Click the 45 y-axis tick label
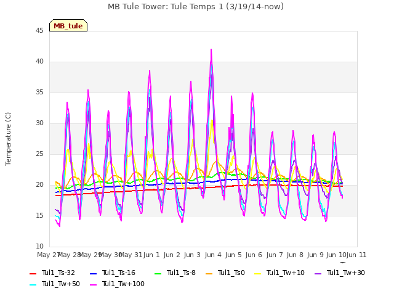This screenshot has width=394, height=296. [x=39, y=30]
